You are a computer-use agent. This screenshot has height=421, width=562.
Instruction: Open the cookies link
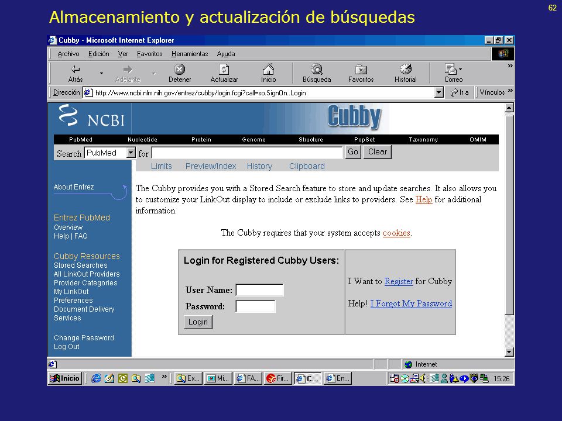point(396,233)
